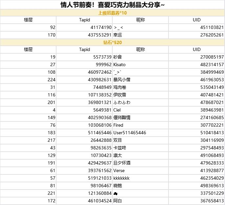Click the small black icon nickname in floor 221 row

tap(116, 193)
